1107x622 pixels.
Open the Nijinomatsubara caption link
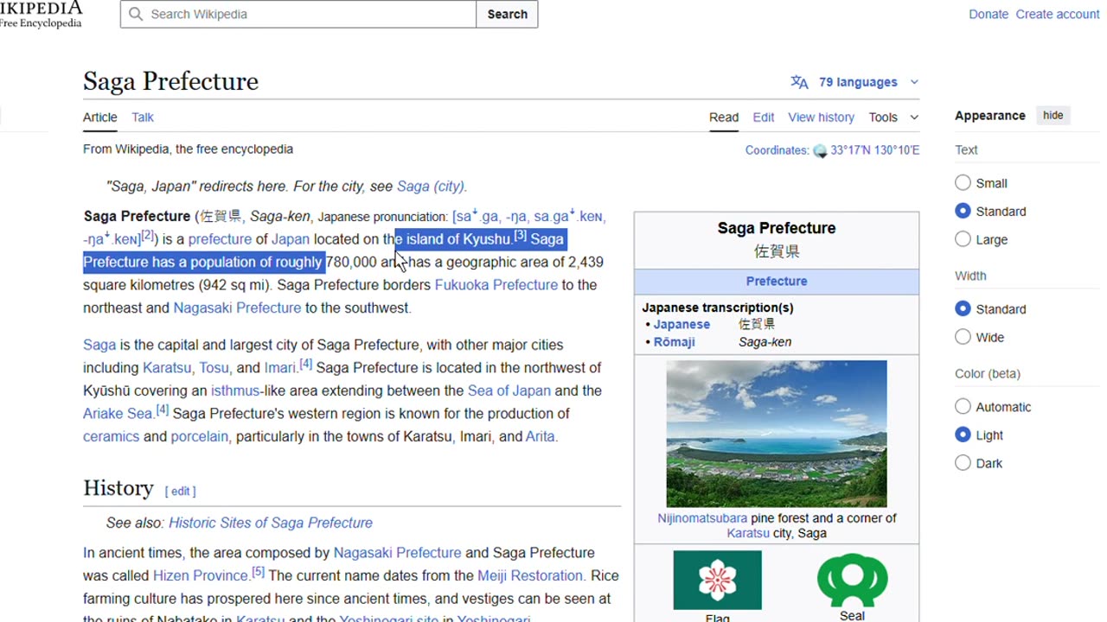tap(702, 518)
